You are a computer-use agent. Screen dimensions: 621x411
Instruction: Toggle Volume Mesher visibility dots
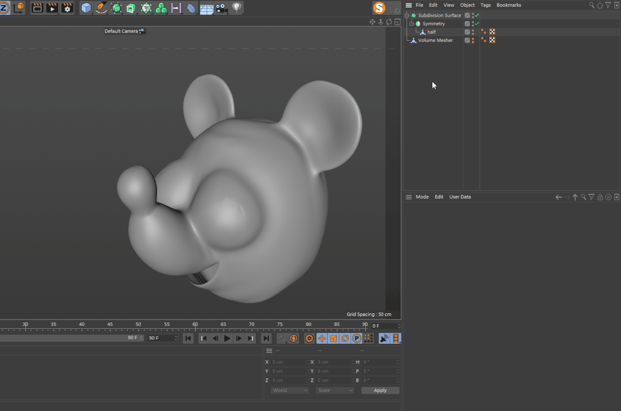click(473, 40)
